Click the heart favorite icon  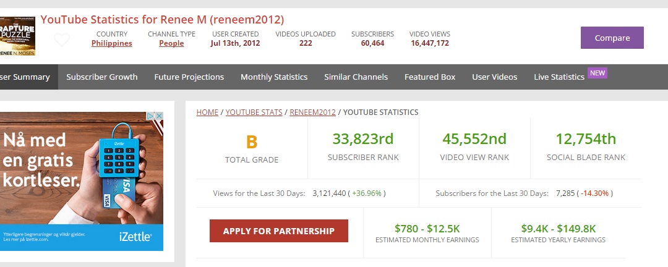[x=62, y=40]
